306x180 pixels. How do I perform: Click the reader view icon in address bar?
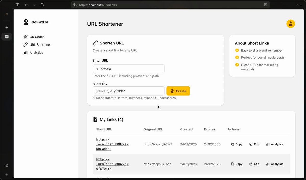(x=266, y=5)
